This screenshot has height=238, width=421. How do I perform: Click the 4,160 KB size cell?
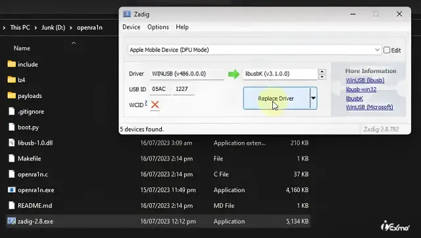point(297,190)
